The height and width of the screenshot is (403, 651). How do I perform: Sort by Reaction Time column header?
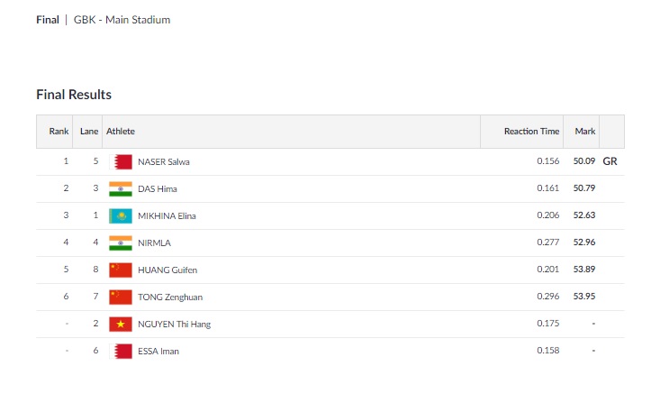point(531,132)
